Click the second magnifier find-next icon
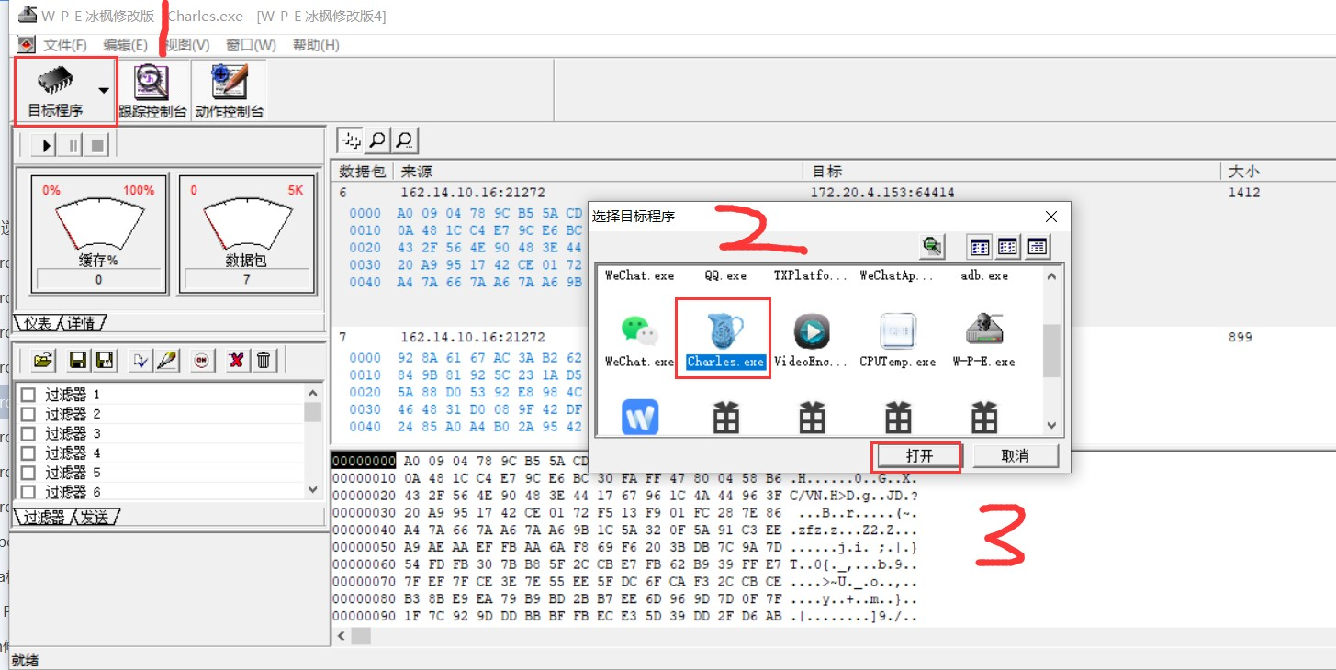1336x670 pixels. tap(404, 140)
